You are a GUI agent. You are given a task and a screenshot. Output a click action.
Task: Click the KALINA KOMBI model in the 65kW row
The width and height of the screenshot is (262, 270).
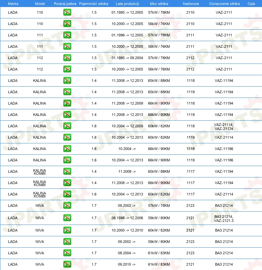tap(40, 172)
